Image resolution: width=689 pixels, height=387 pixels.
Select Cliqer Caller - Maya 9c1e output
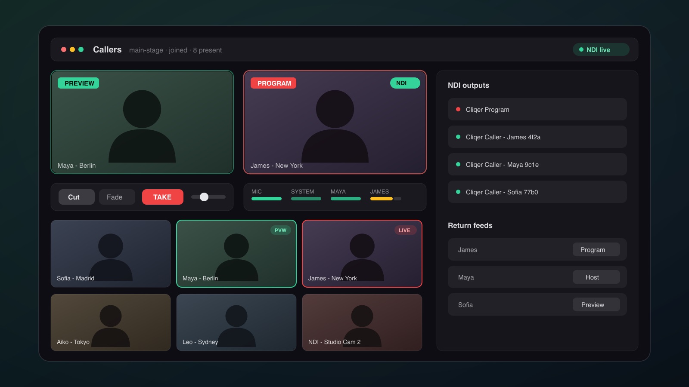[x=537, y=164]
